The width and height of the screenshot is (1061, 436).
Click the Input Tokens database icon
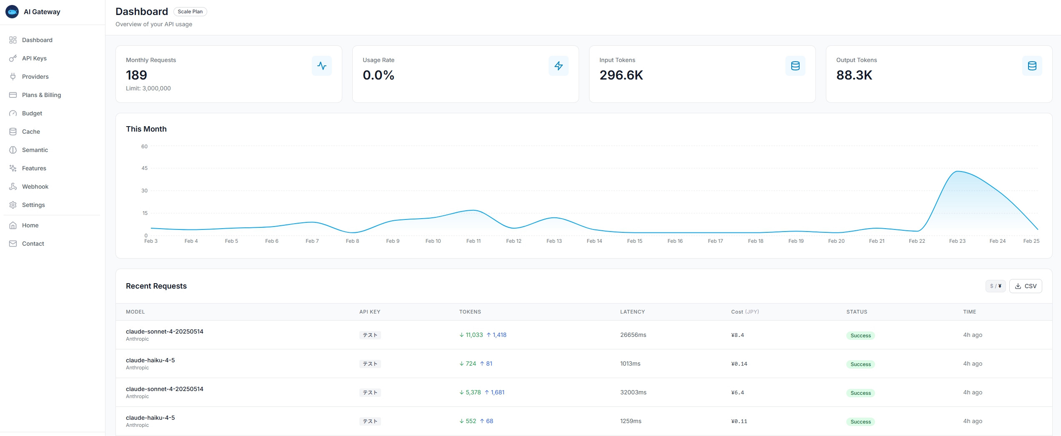pyautogui.click(x=795, y=66)
